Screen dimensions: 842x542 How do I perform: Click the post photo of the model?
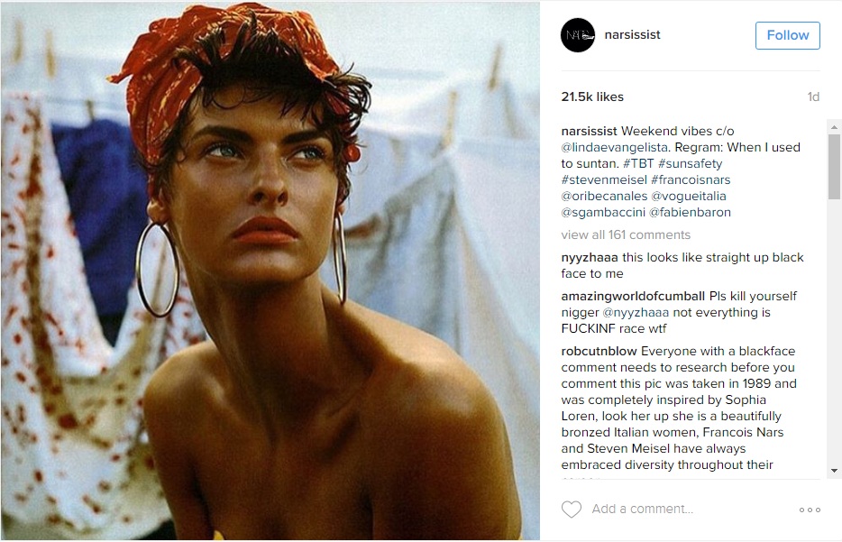270,271
